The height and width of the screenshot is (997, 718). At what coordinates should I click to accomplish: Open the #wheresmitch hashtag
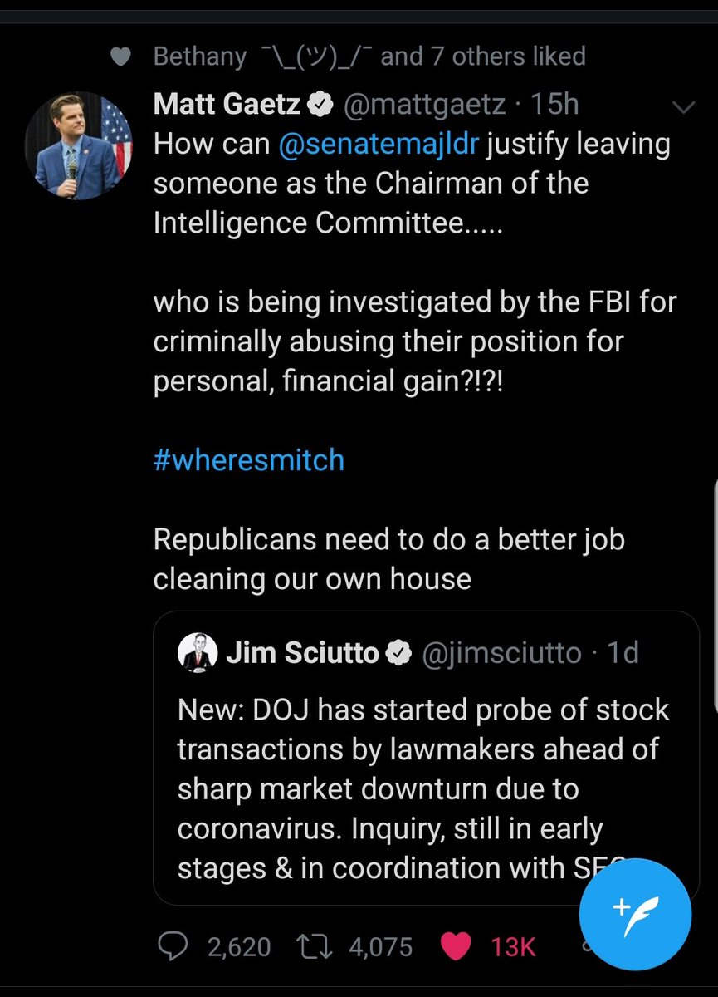coord(249,459)
